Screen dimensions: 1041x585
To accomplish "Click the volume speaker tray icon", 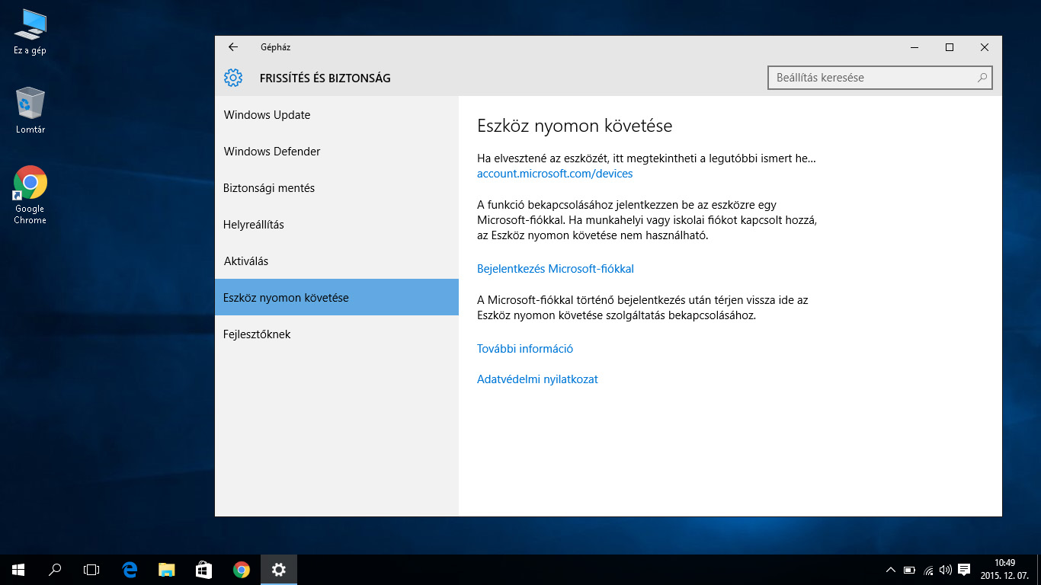I will pyautogui.click(x=946, y=570).
